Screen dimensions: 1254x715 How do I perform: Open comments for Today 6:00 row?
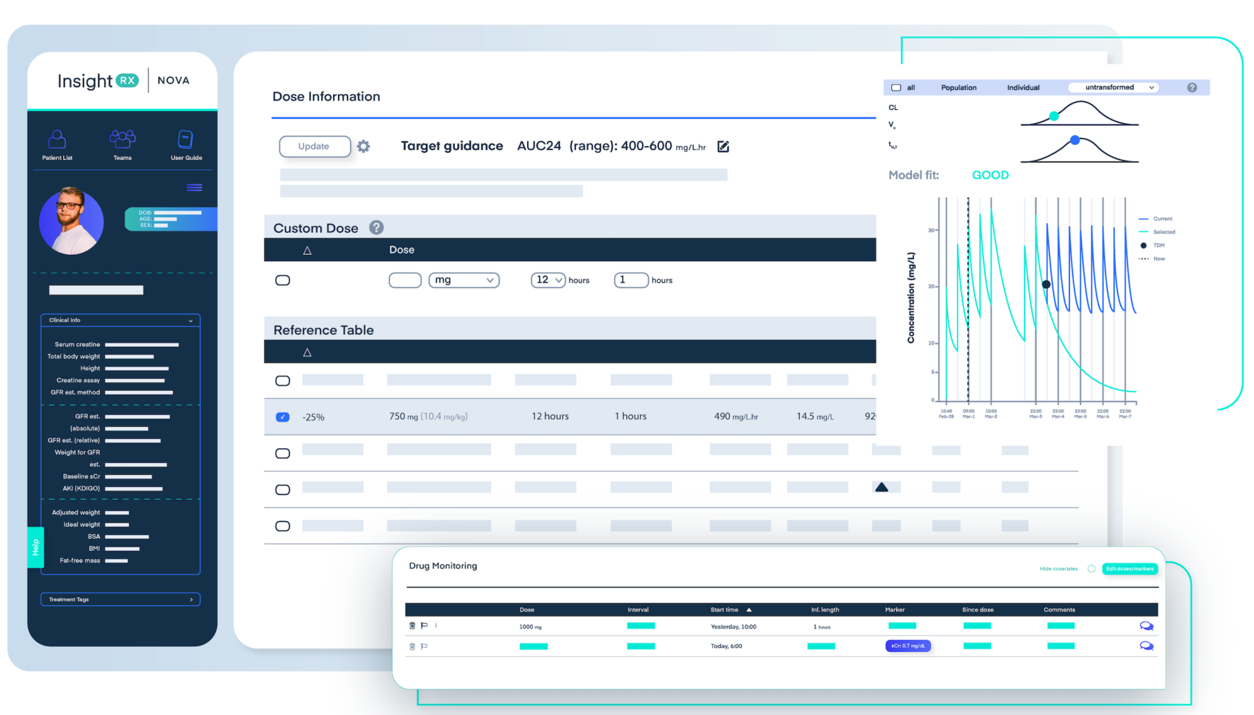click(1146, 646)
